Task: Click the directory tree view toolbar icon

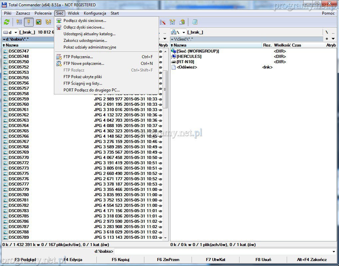Action: coord(48,22)
